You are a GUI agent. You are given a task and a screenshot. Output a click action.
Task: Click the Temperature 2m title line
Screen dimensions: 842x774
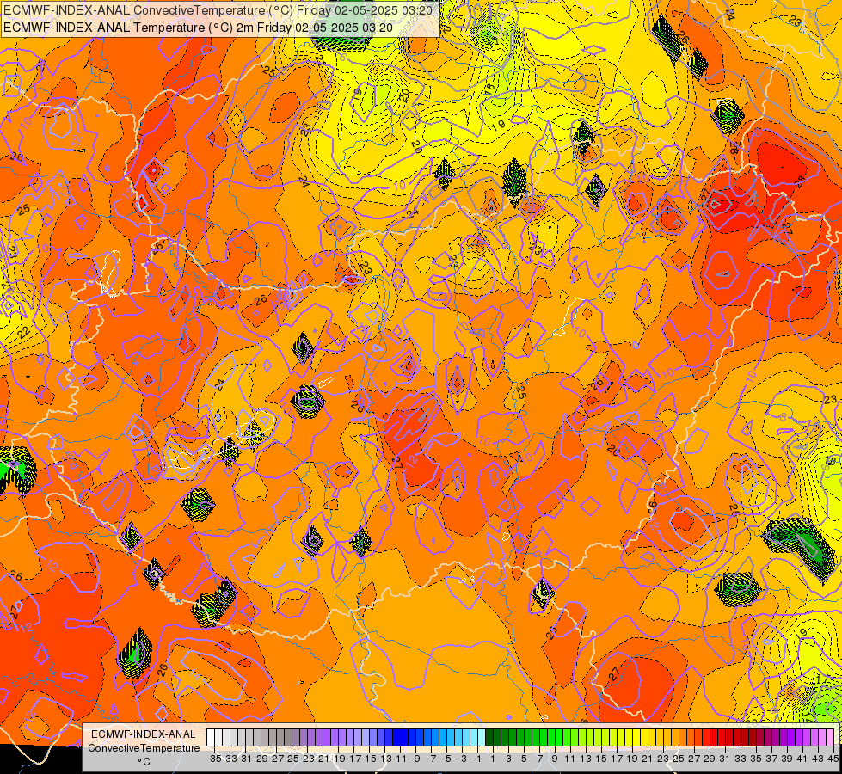click(198, 28)
